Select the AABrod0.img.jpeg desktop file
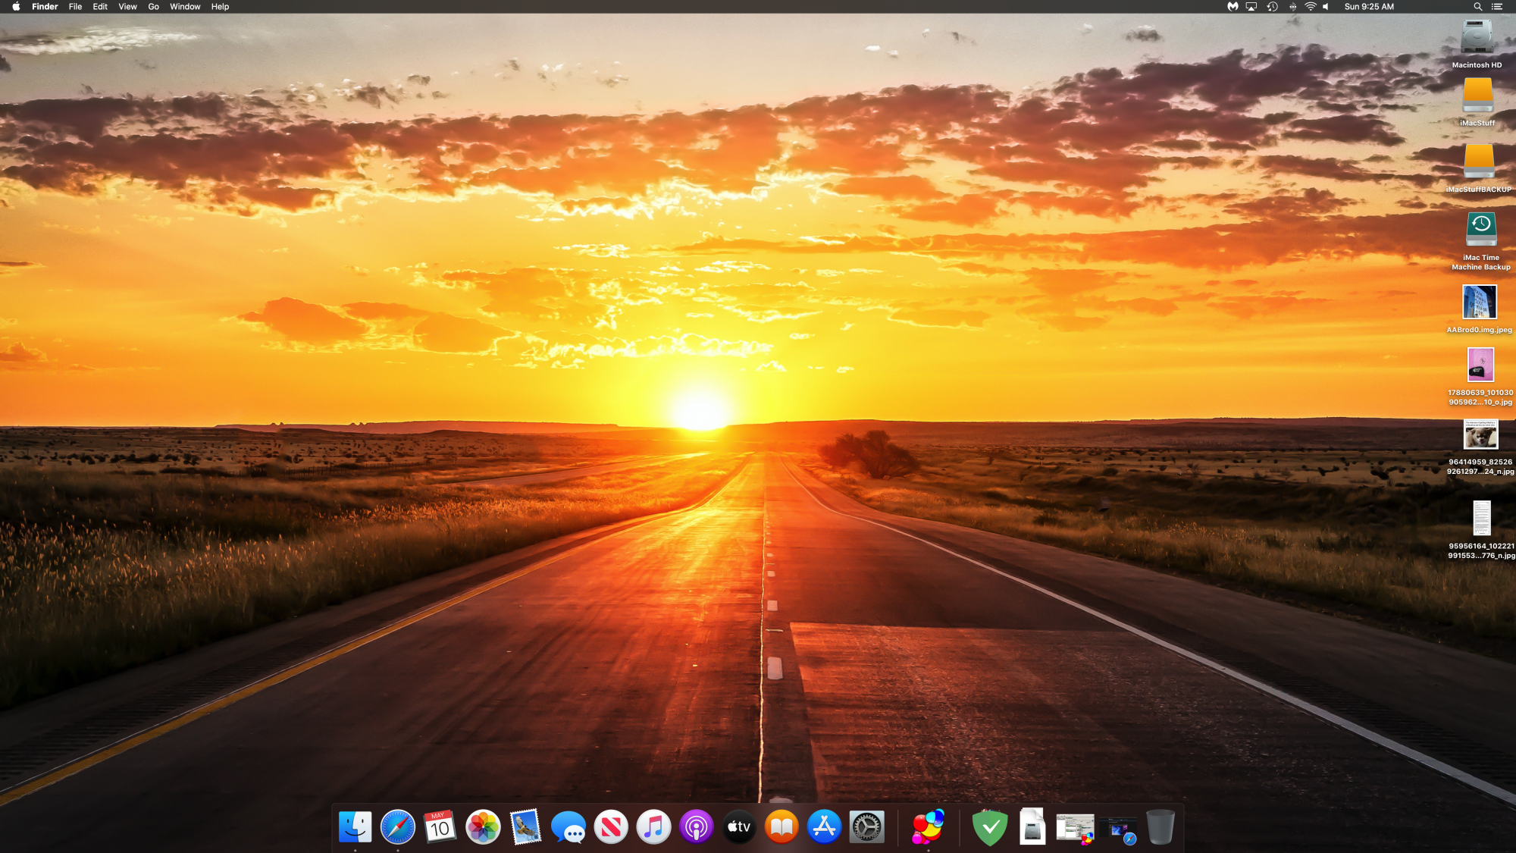The width and height of the screenshot is (1516, 853). coord(1479,303)
